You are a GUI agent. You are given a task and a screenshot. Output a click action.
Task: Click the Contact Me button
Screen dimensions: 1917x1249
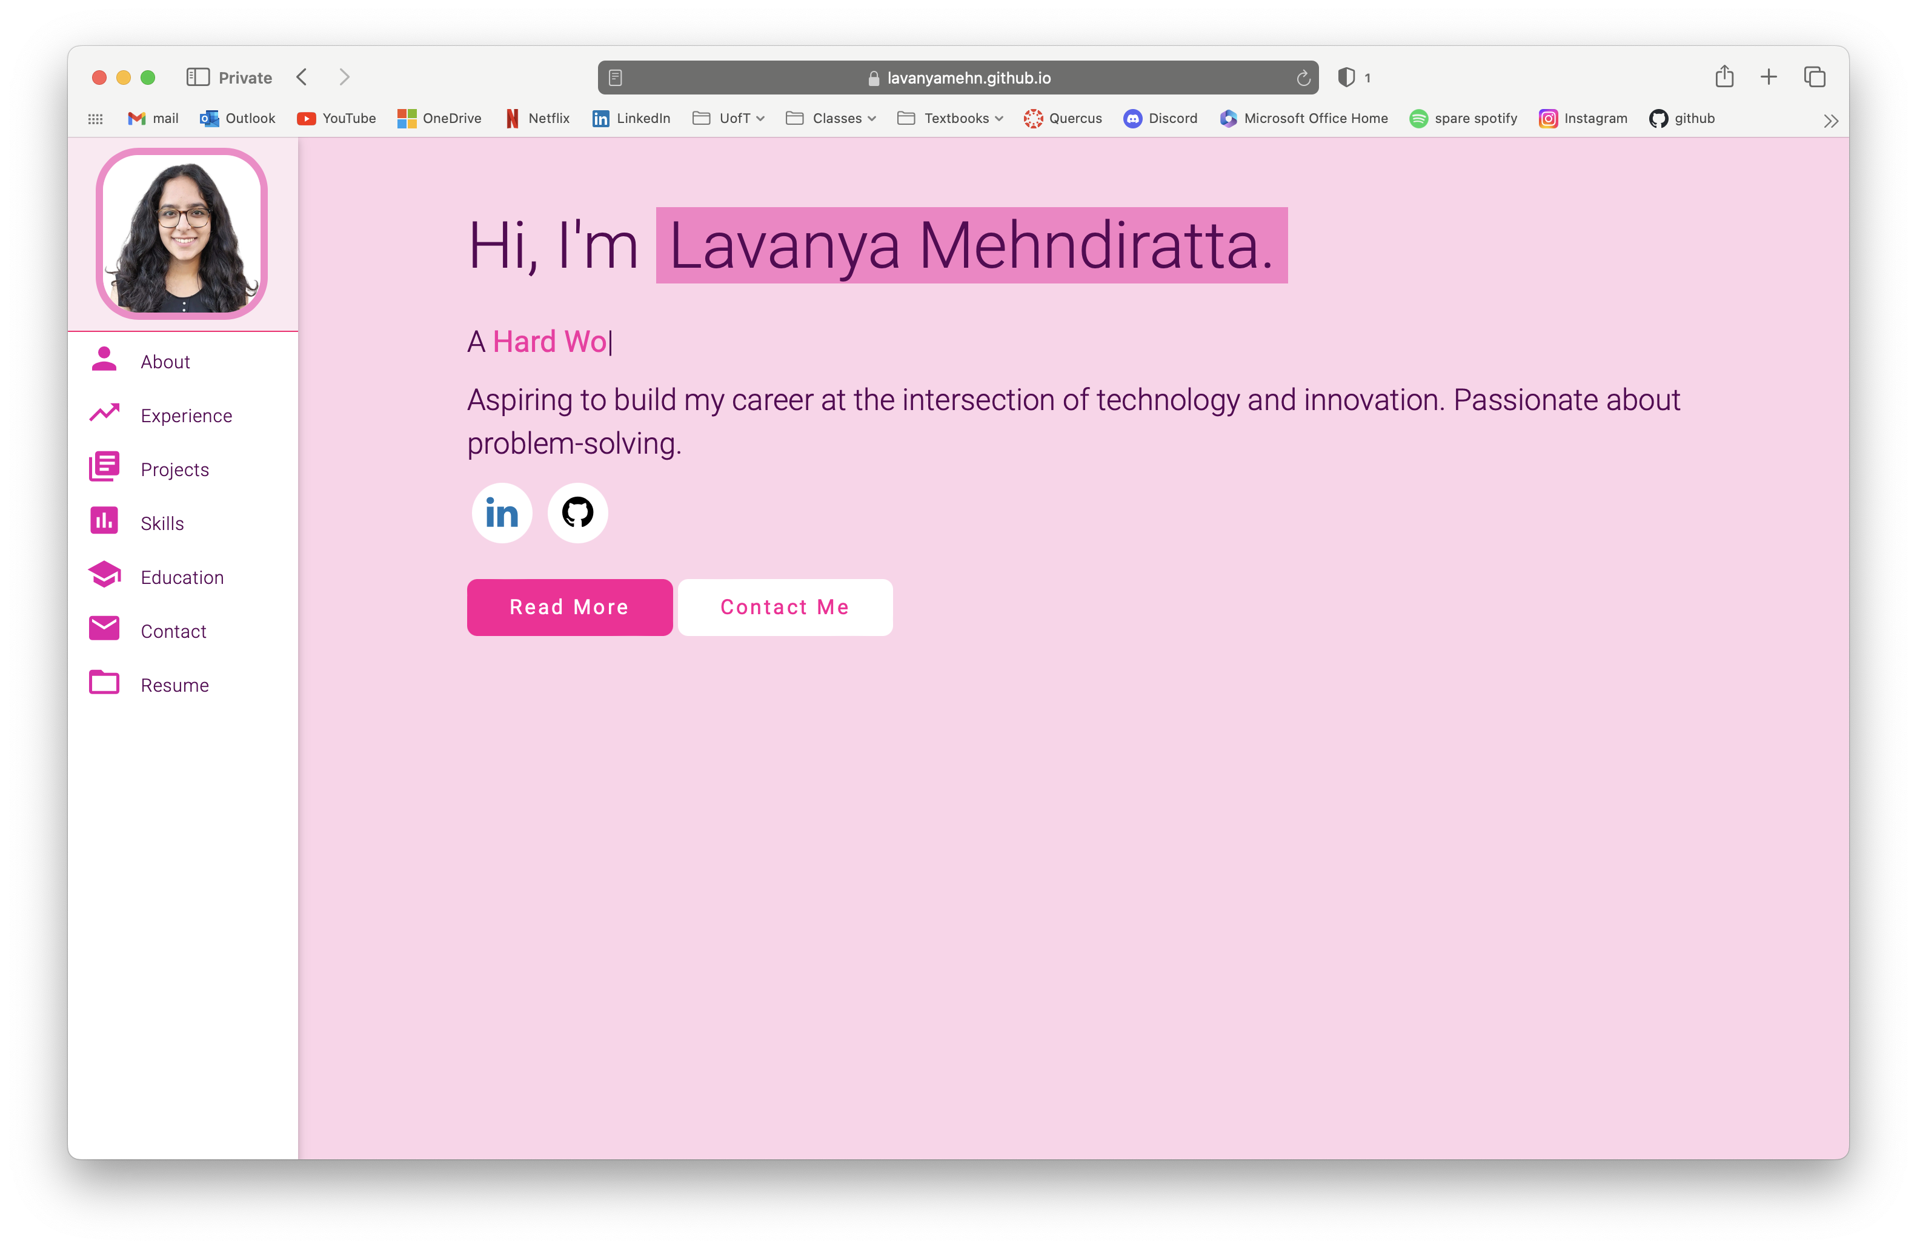785,607
